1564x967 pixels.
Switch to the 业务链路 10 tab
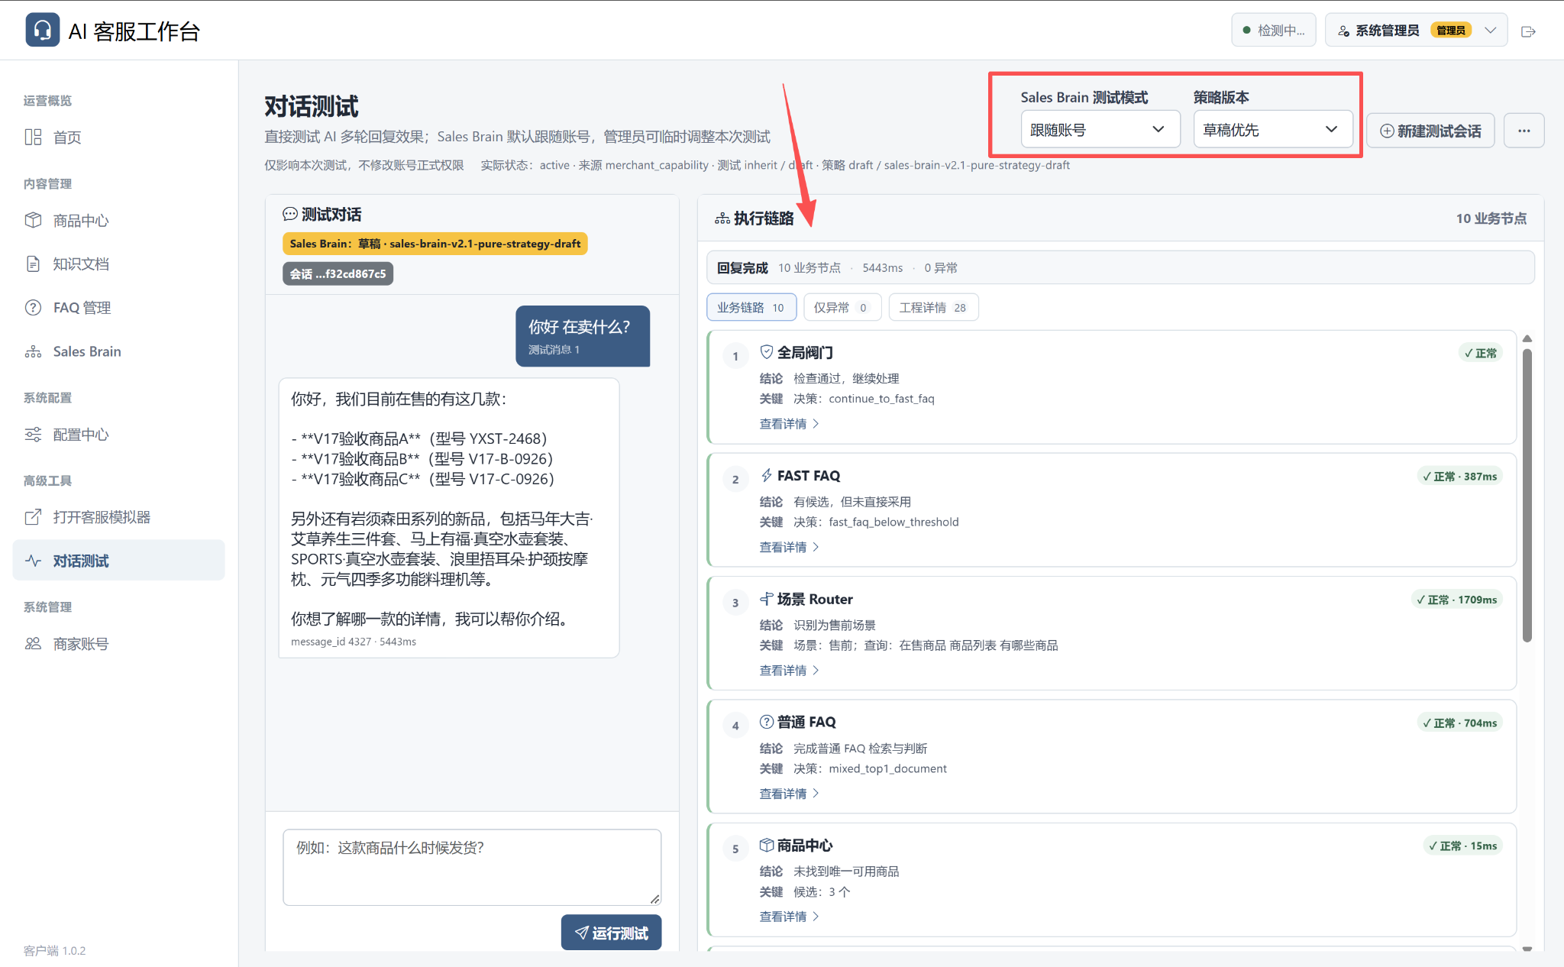click(x=751, y=307)
